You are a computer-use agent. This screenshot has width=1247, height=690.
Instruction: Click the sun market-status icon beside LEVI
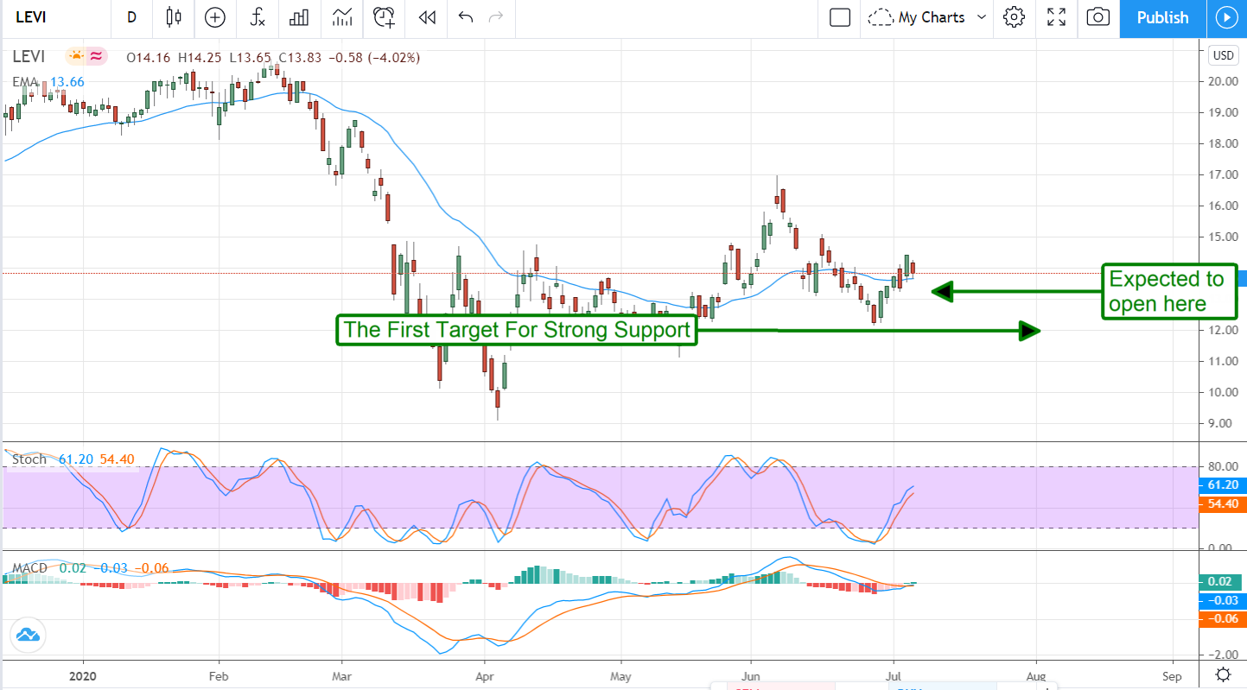coord(76,57)
